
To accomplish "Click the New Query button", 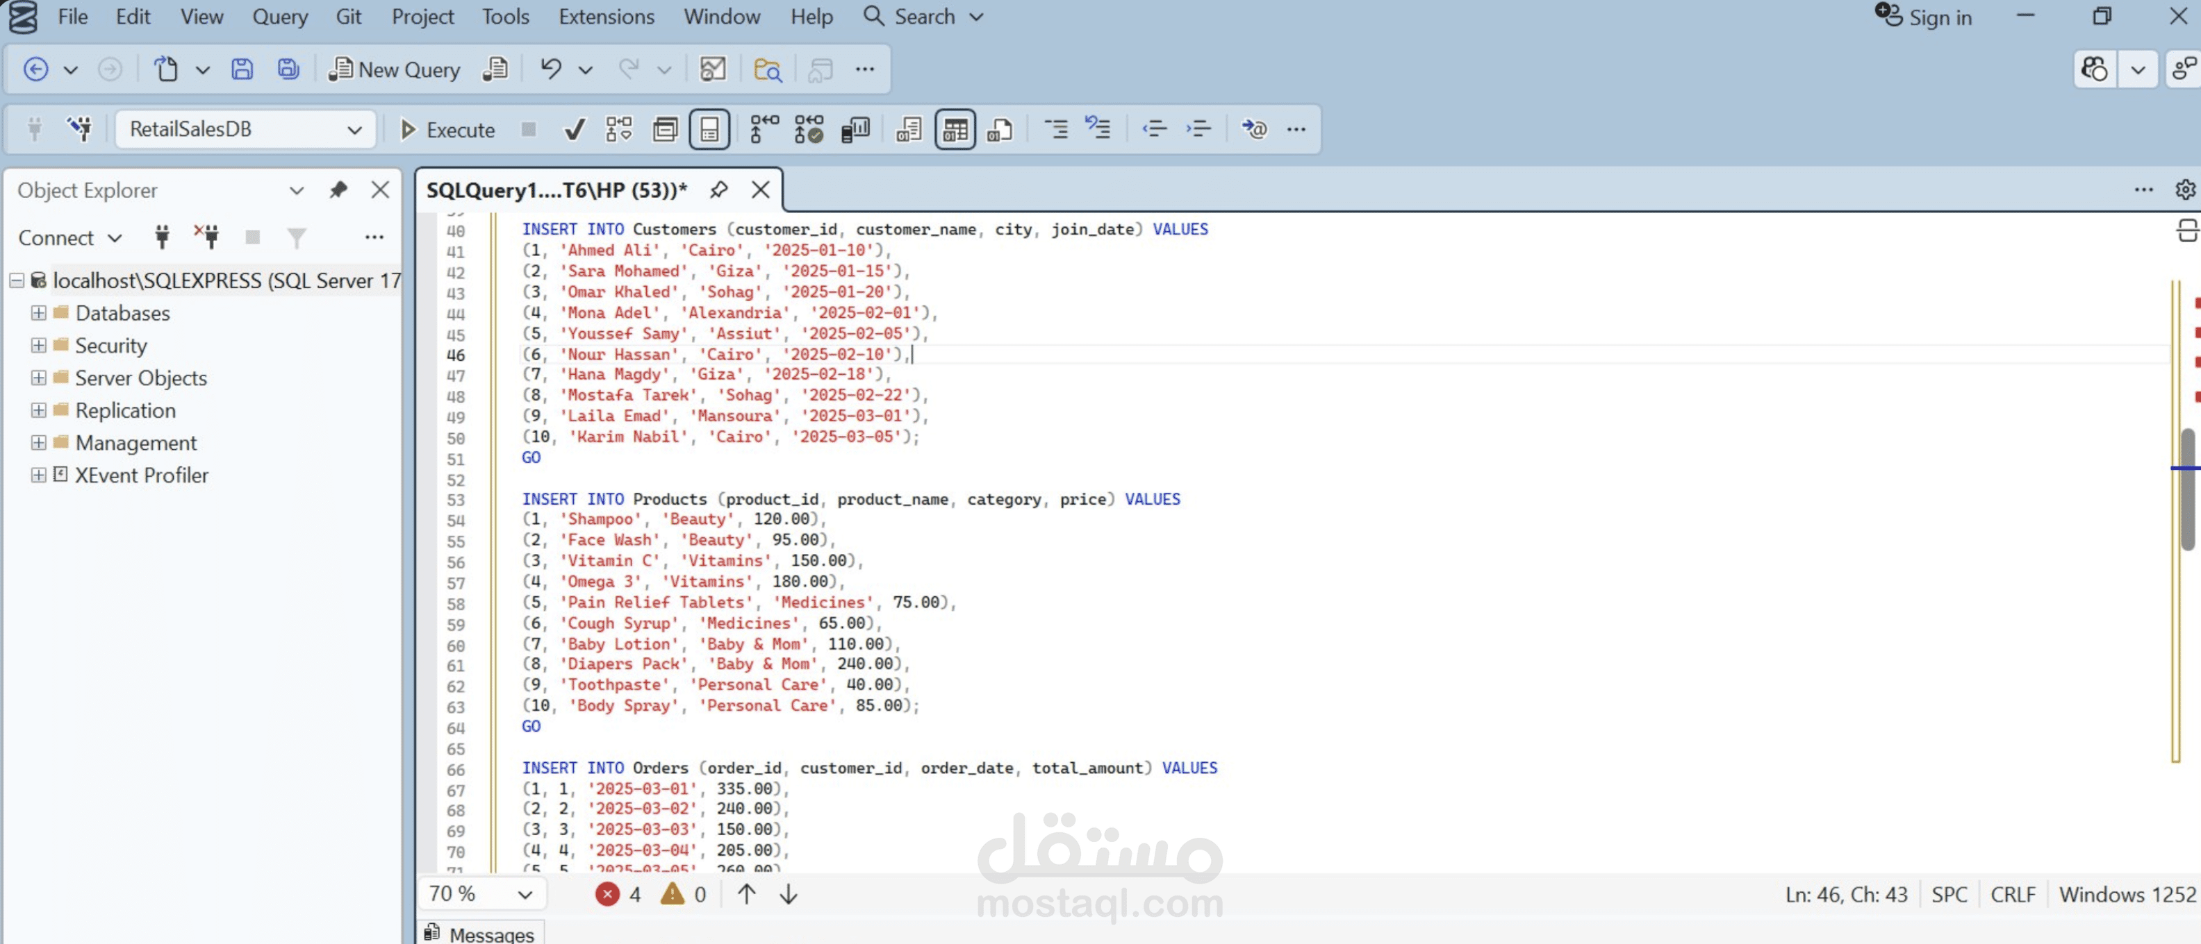I will click(x=395, y=69).
